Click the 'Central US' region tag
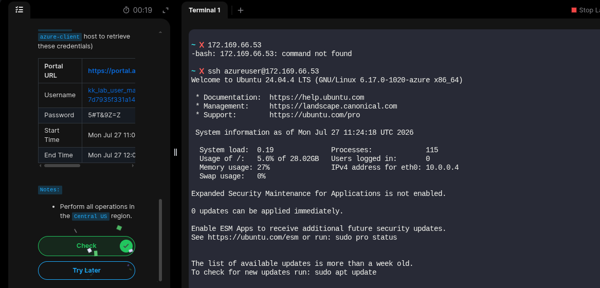This screenshot has height=288, width=600. pyautogui.click(x=90, y=217)
